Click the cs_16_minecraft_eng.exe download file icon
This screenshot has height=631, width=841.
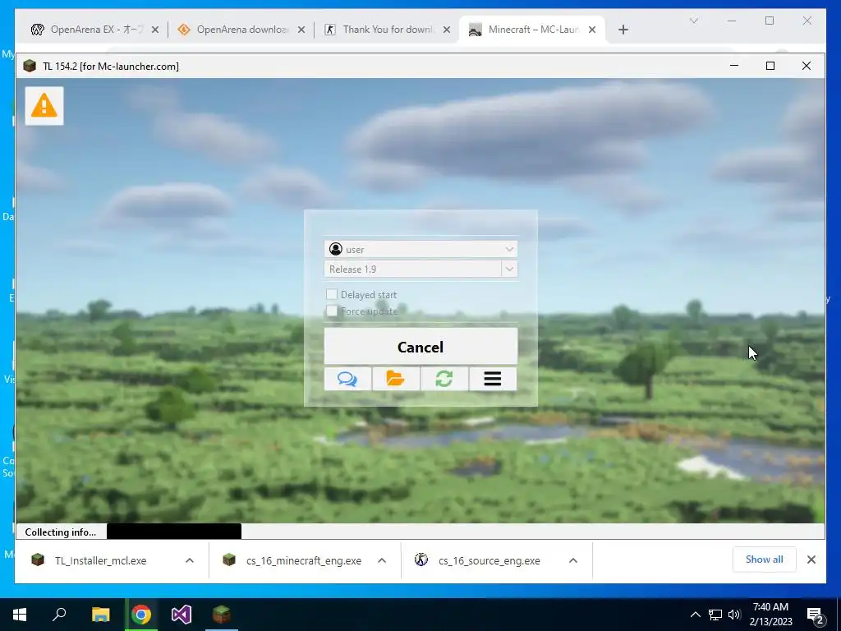(229, 560)
